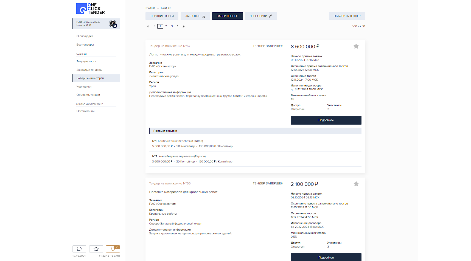Open notifications bell with 7 badge
471x261 pixels.
coord(113,249)
